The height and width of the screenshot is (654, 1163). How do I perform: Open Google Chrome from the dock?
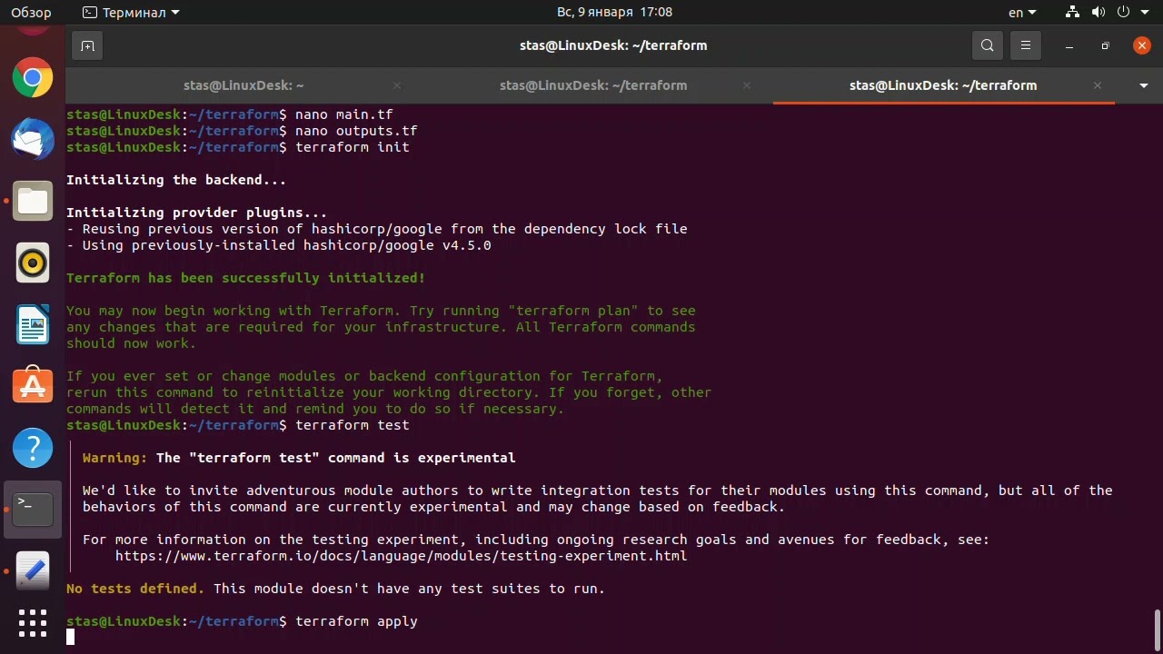pos(33,78)
